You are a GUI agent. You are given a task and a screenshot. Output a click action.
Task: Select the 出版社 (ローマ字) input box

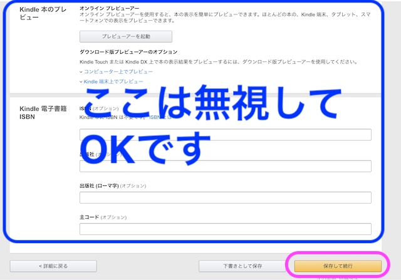point(225,197)
